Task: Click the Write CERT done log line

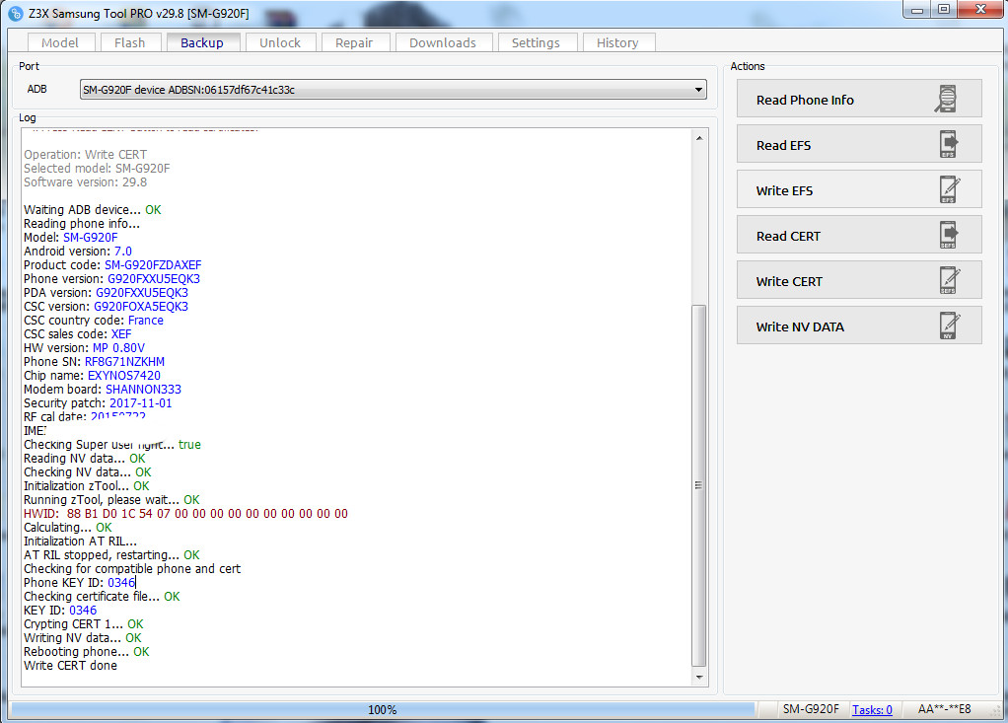Action: (x=71, y=665)
